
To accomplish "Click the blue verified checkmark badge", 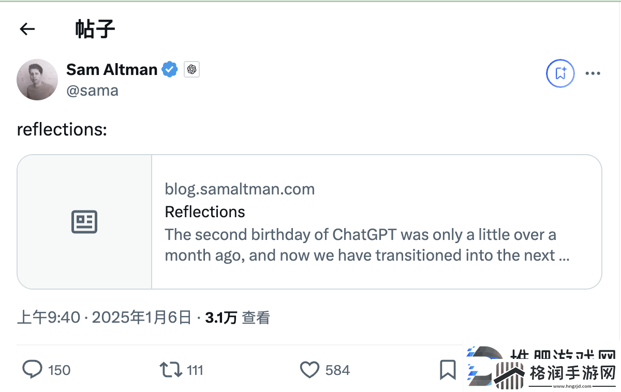I will [170, 69].
